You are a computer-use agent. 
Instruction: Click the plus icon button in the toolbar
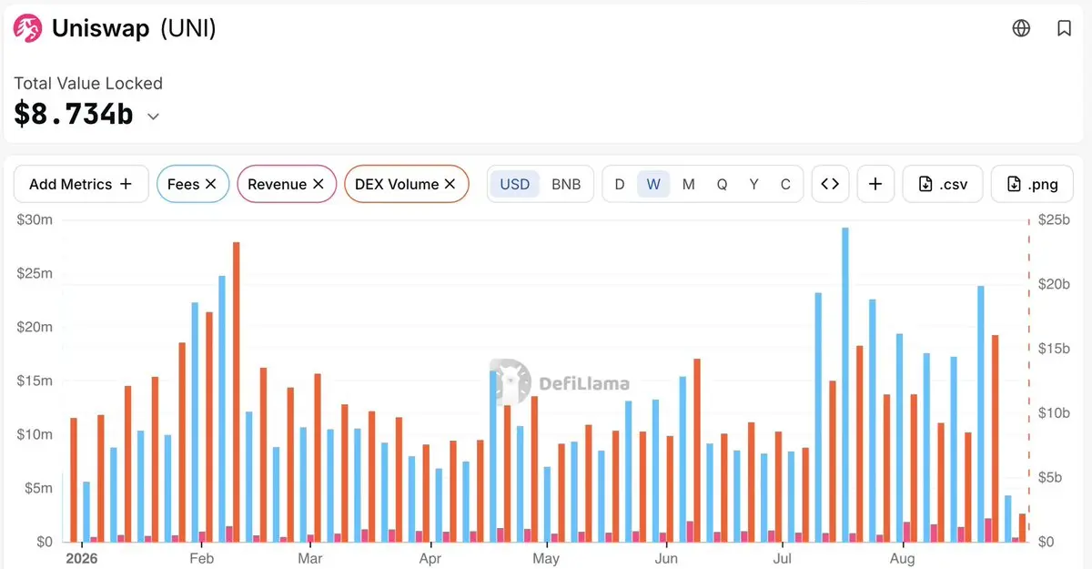coord(875,184)
